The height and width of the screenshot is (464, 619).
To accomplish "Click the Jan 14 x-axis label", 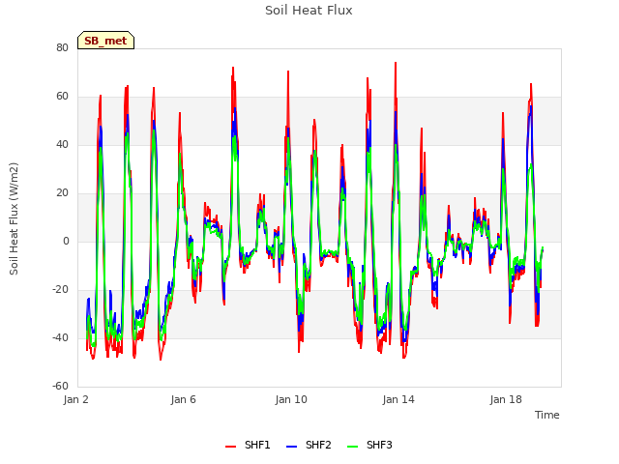I will coord(398,399).
